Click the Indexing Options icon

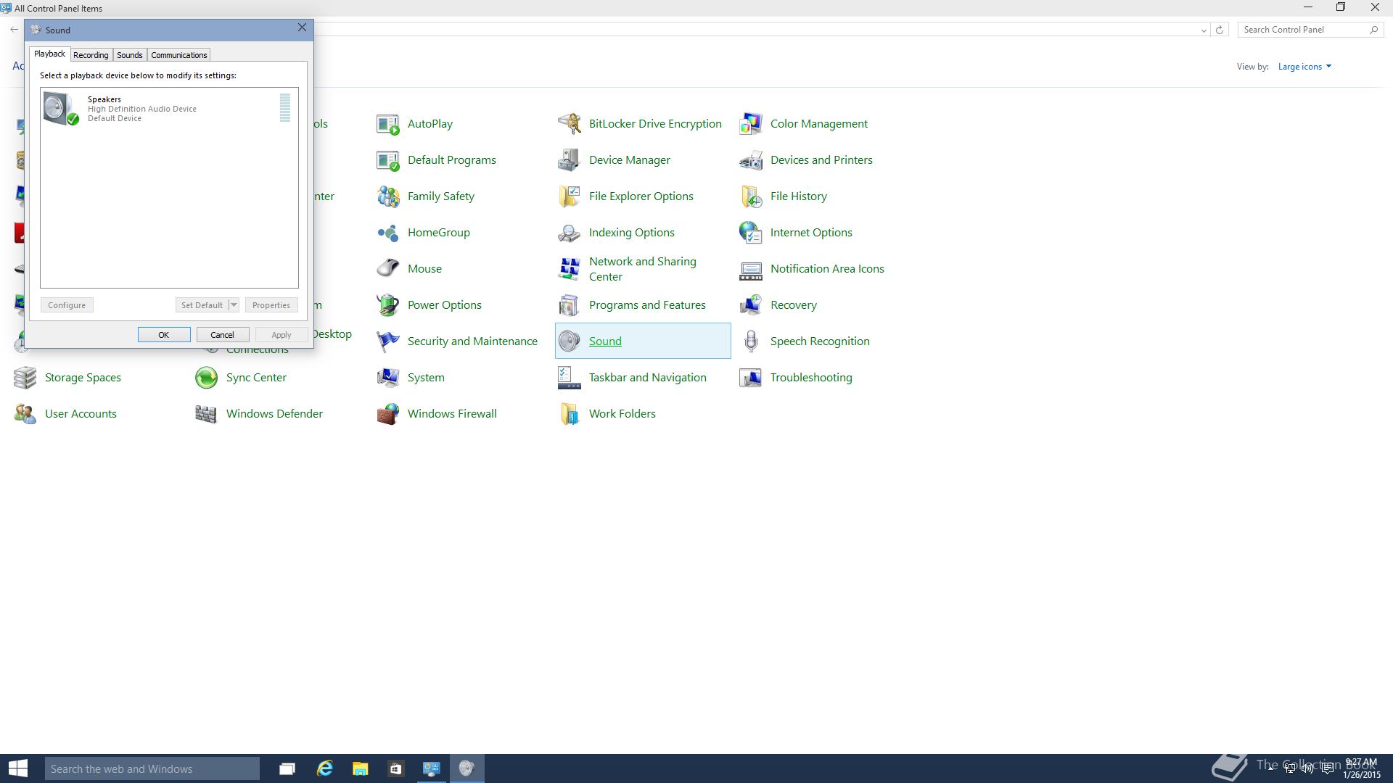(570, 233)
